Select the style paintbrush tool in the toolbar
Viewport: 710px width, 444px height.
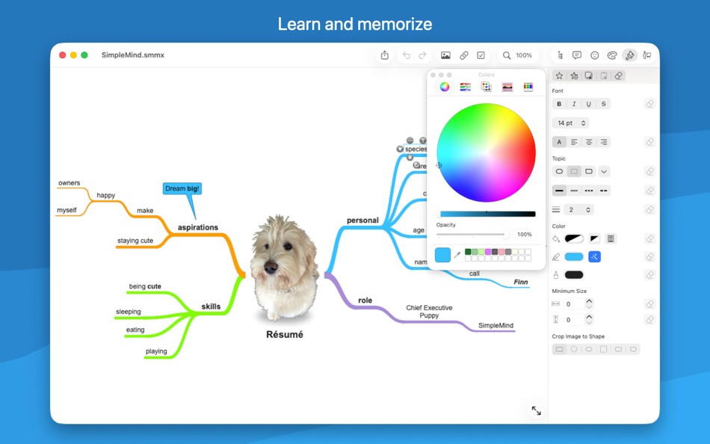tap(630, 55)
